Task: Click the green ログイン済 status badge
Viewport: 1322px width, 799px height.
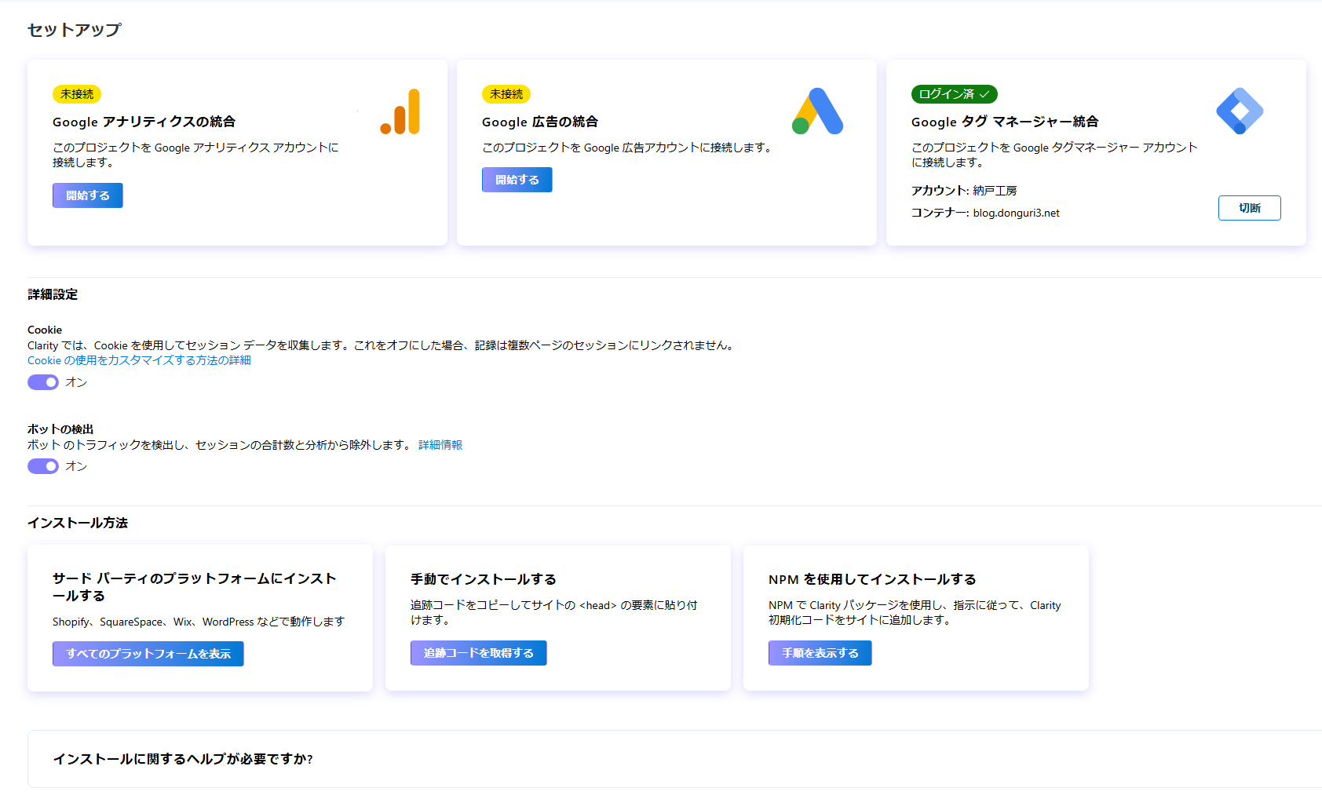Action: (x=955, y=94)
